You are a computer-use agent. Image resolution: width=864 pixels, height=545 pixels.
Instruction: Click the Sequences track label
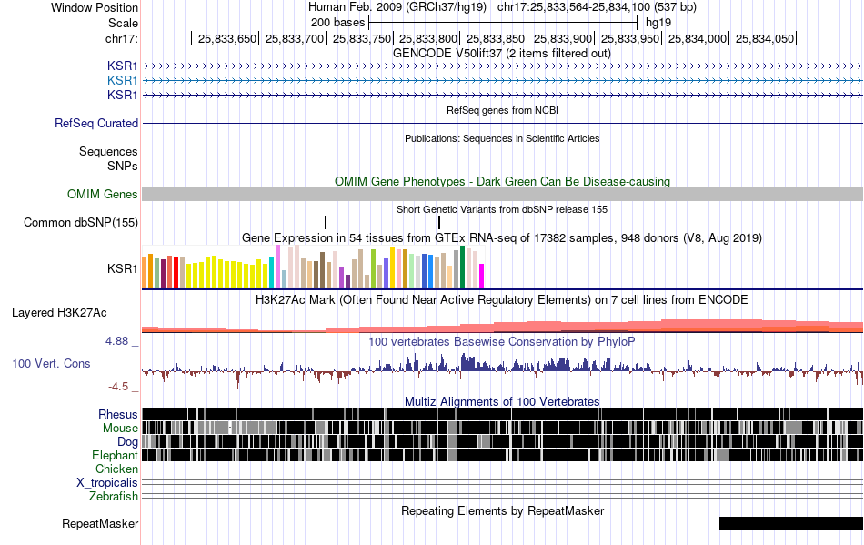point(108,152)
